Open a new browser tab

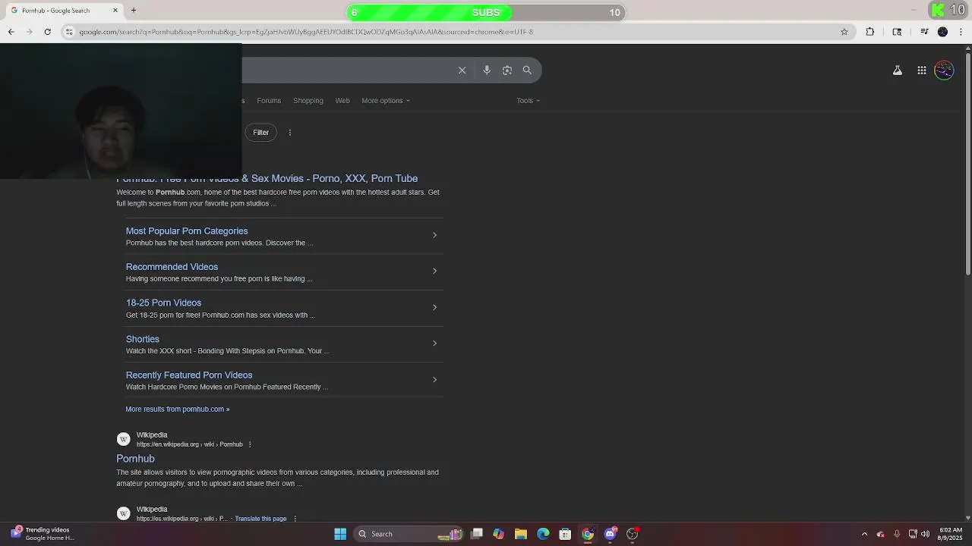[134, 11]
